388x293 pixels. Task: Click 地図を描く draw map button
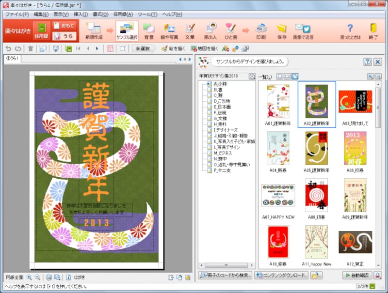pyautogui.click(x=204, y=48)
